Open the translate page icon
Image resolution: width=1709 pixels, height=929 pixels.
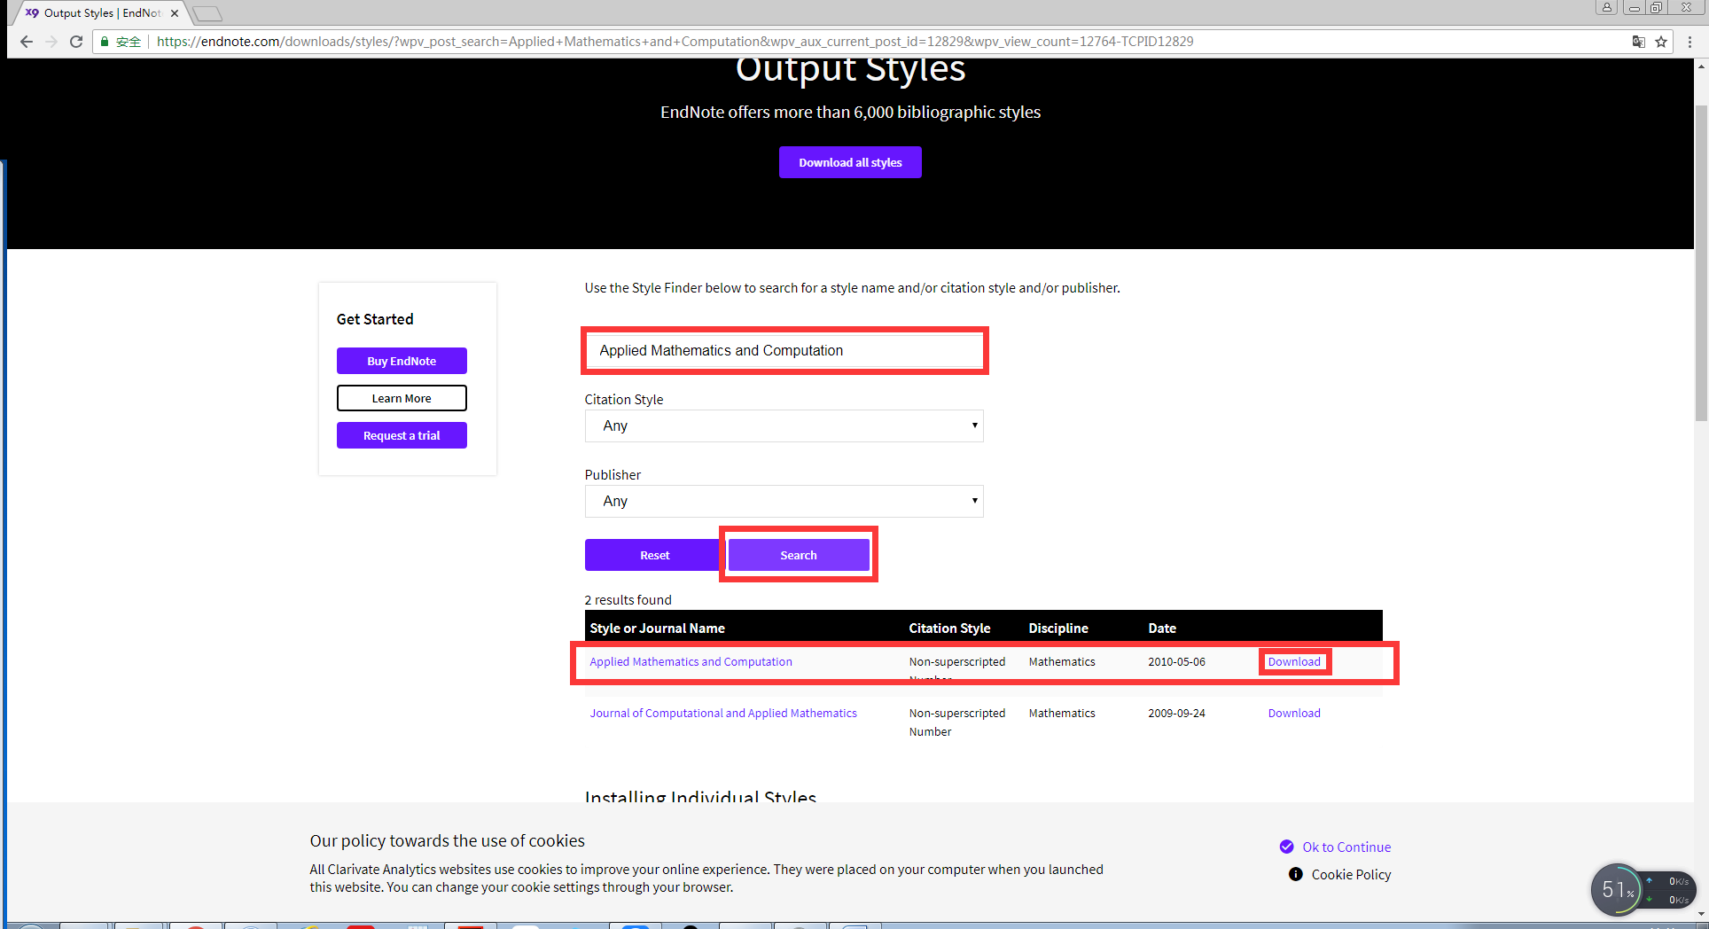(1639, 42)
